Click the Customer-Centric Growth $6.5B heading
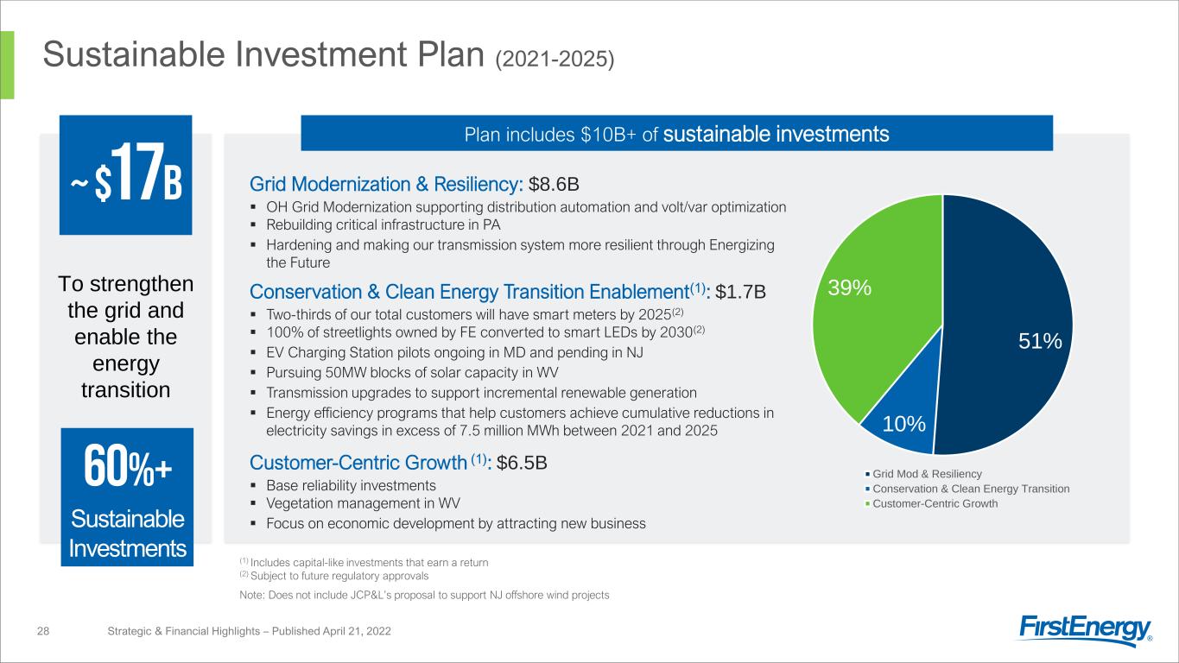The height and width of the screenshot is (663, 1179). [398, 462]
